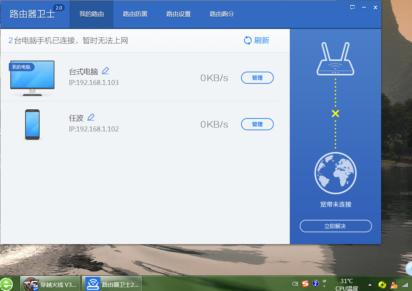Click the phone thumbnail for 任波
412x291 pixels.
(32, 125)
